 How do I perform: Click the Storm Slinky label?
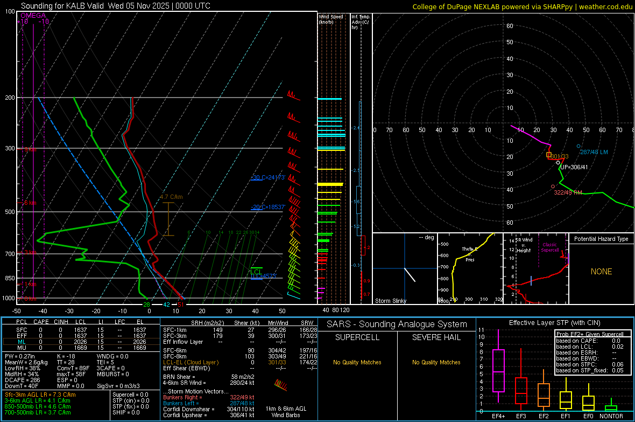390,301
